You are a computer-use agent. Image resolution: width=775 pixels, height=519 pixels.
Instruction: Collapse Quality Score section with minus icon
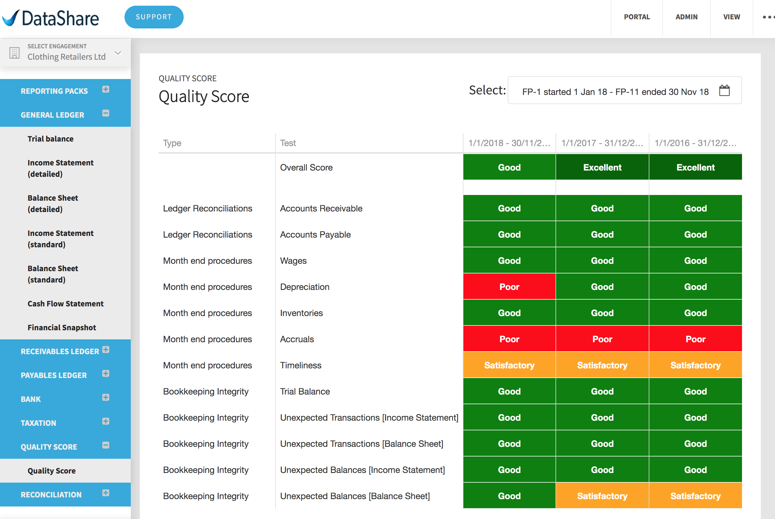[105, 445]
